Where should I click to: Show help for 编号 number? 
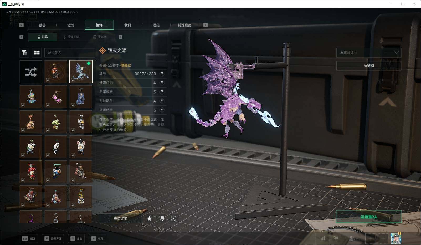point(162,74)
